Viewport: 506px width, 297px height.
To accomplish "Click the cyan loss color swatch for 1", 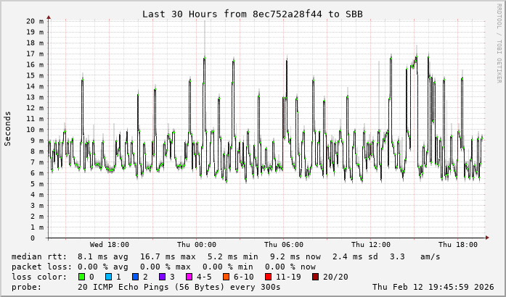I will (109, 277).
